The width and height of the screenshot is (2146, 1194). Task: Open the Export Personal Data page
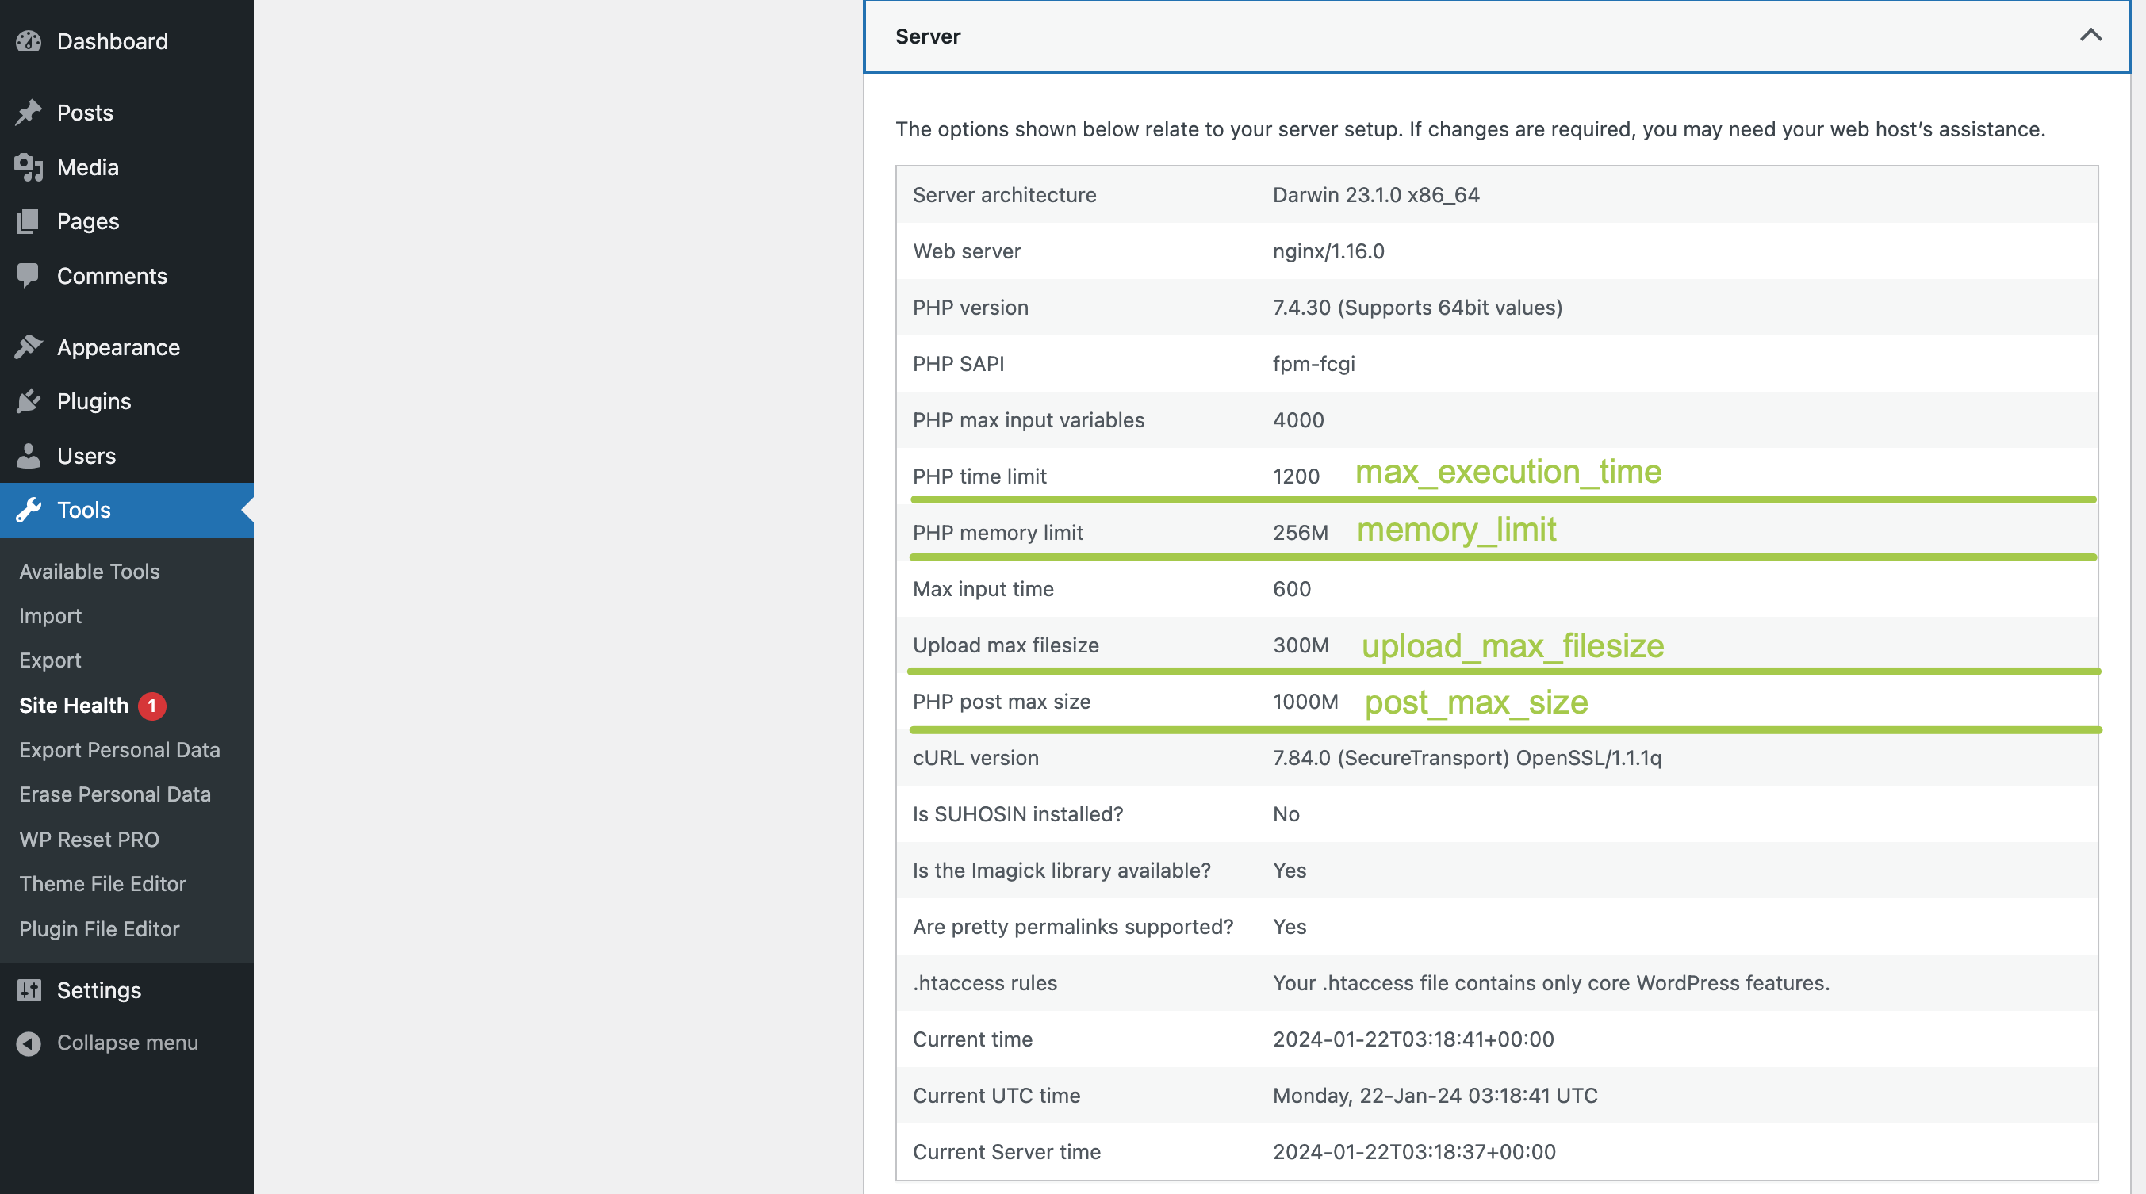click(119, 749)
